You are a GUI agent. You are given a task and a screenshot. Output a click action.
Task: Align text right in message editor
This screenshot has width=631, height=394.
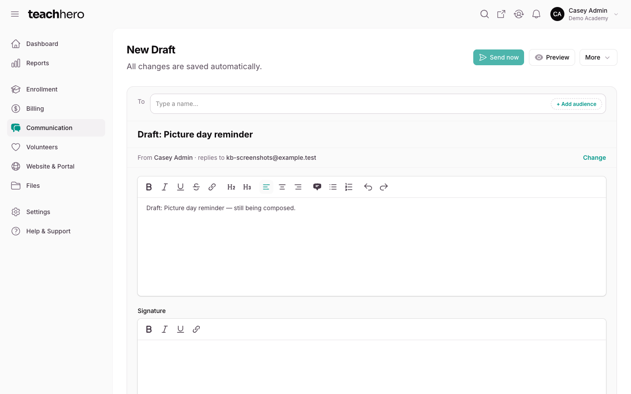pos(298,187)
